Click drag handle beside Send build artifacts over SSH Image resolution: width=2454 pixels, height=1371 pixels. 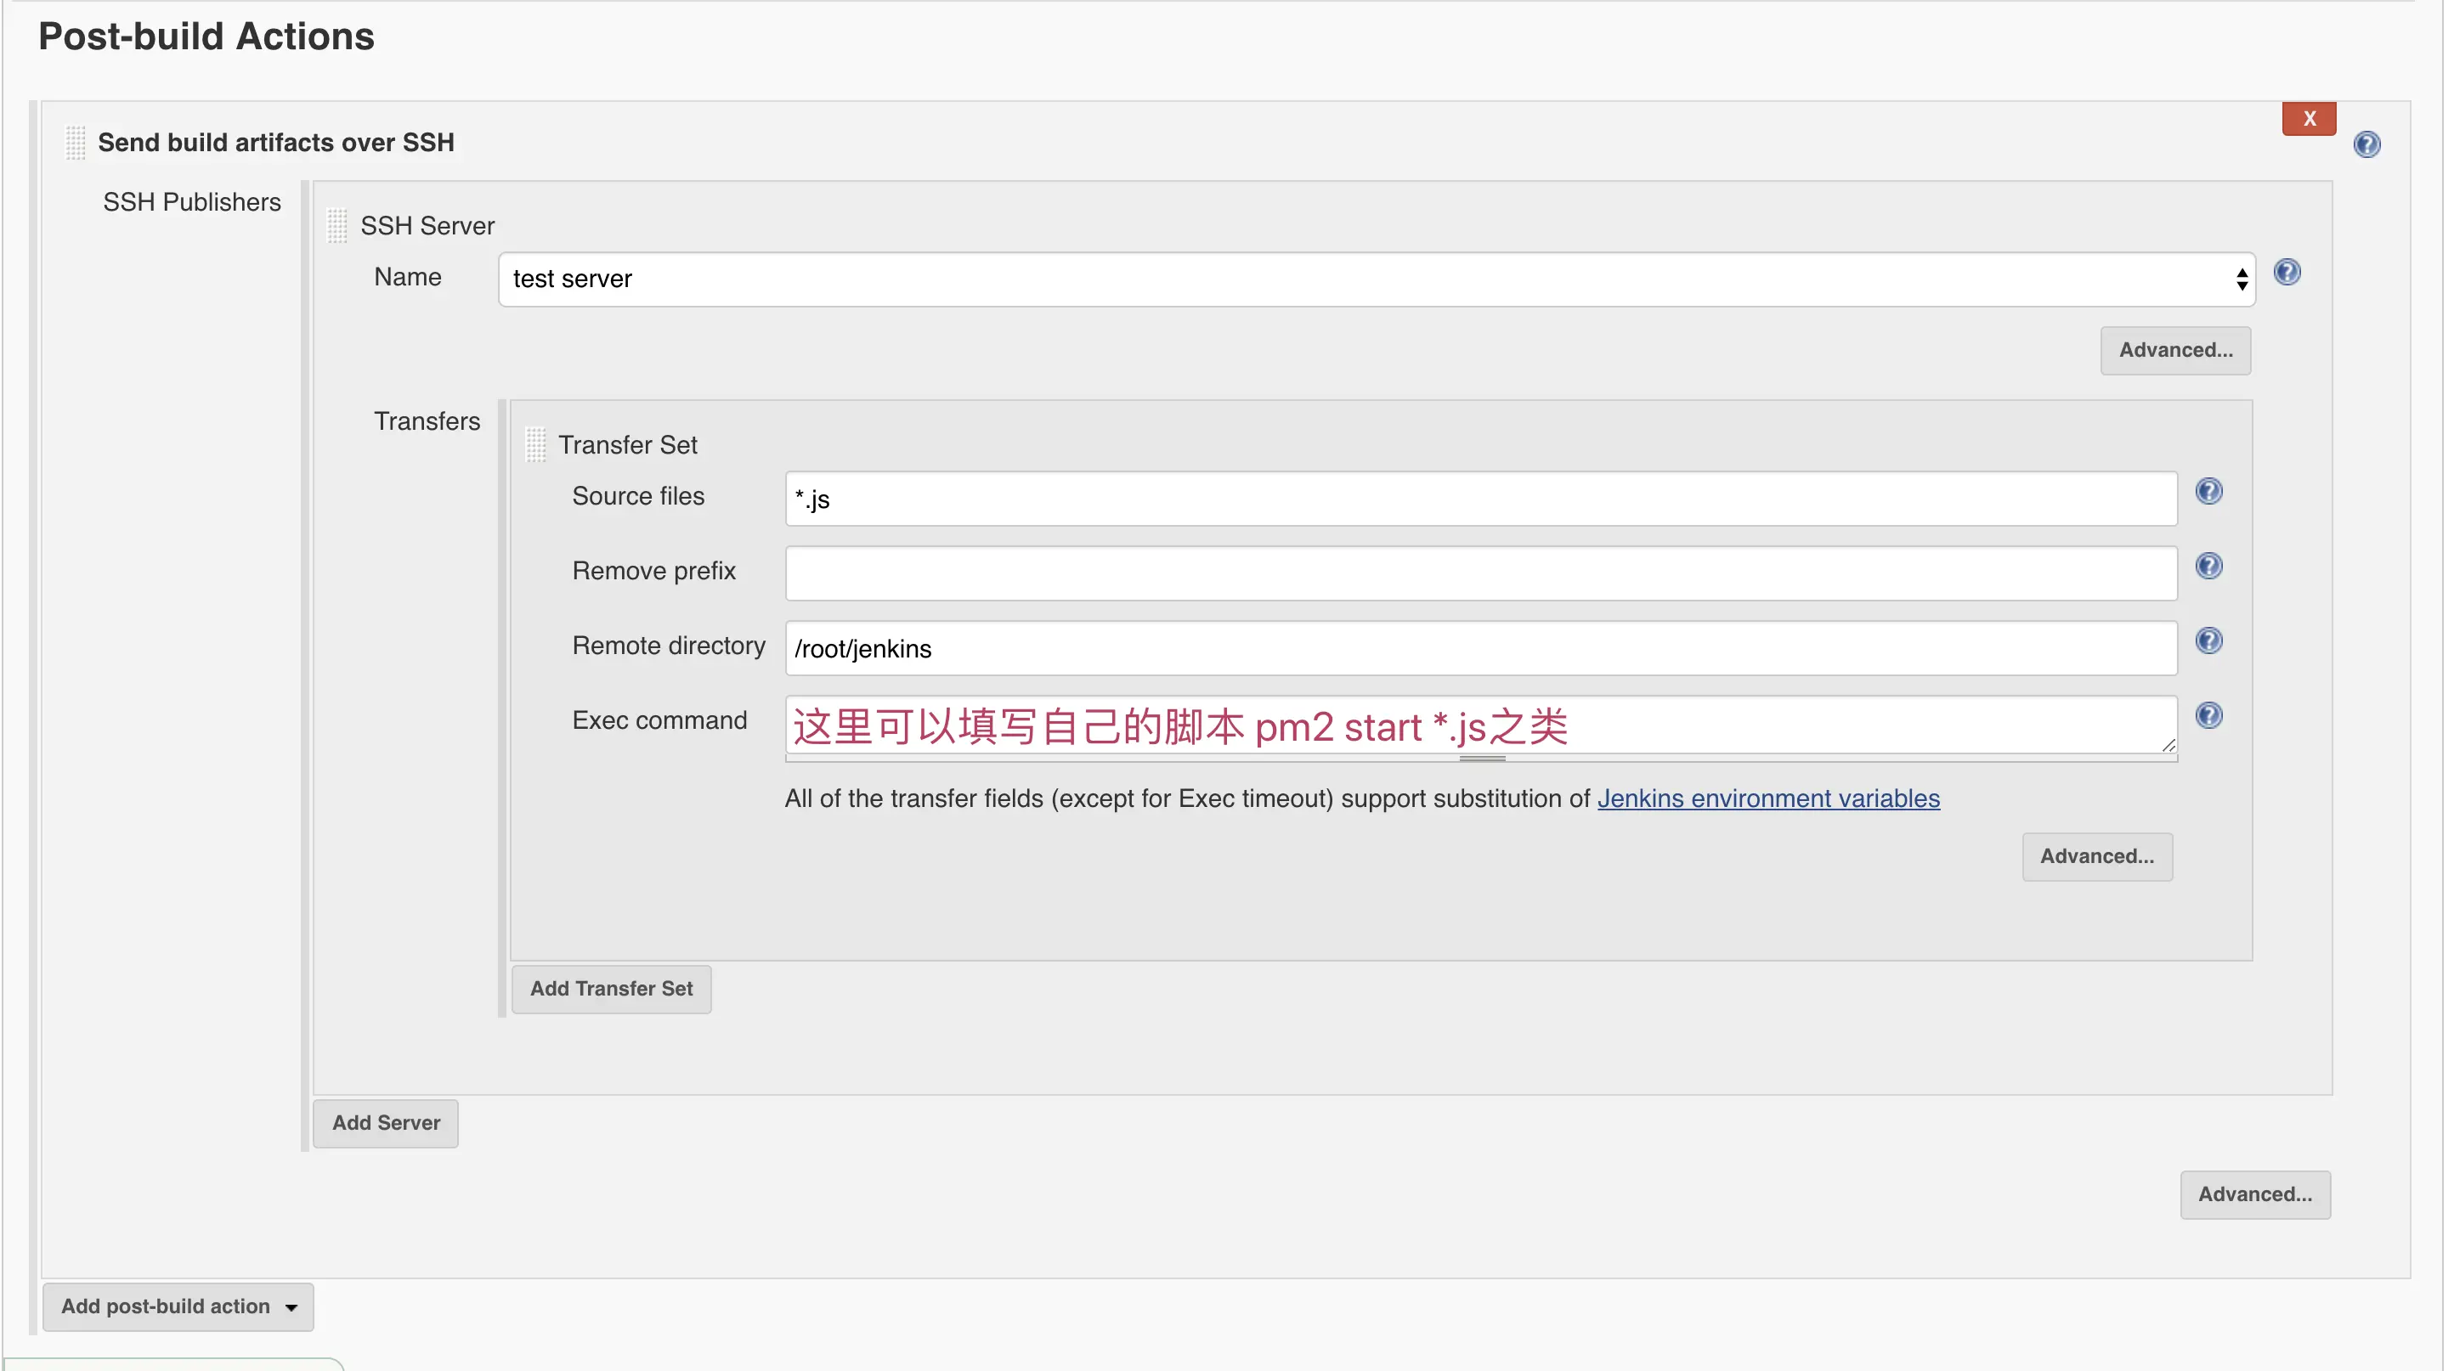pos(76,143)
